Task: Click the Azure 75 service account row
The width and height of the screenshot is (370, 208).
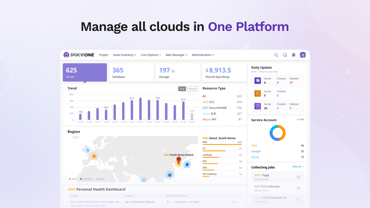Action: (277, 157)
